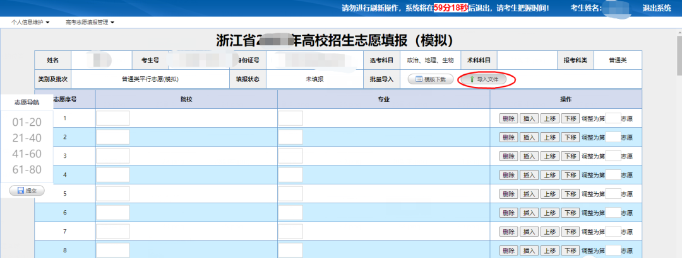This screenshot has height=258, width=682.
Task: Expand the 高考志愿填报管理 menu
Action: point(90,22)
